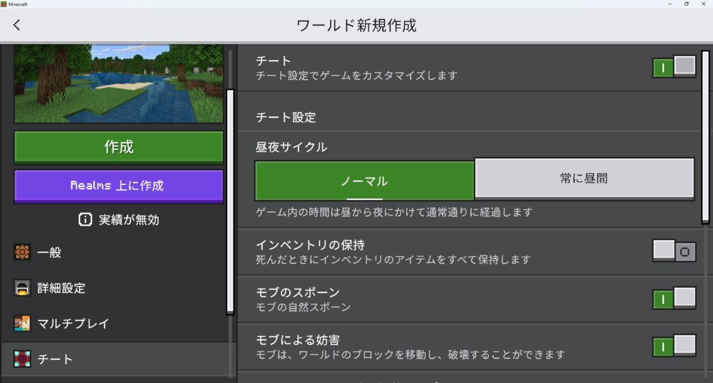The height and width of the screenshot is (383, 713).
Task: Turn off モブによる妨害 switch
Action: pos(675,346)
